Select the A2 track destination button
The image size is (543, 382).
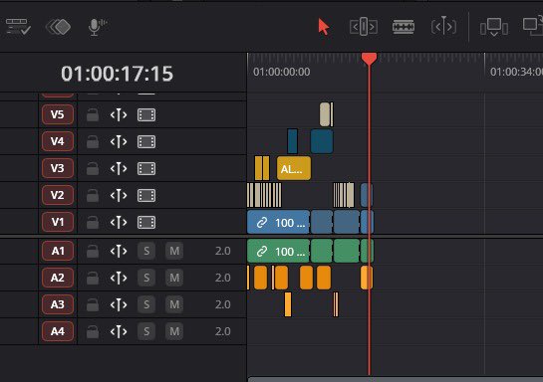pyautogui.click(x=58, y=278)
